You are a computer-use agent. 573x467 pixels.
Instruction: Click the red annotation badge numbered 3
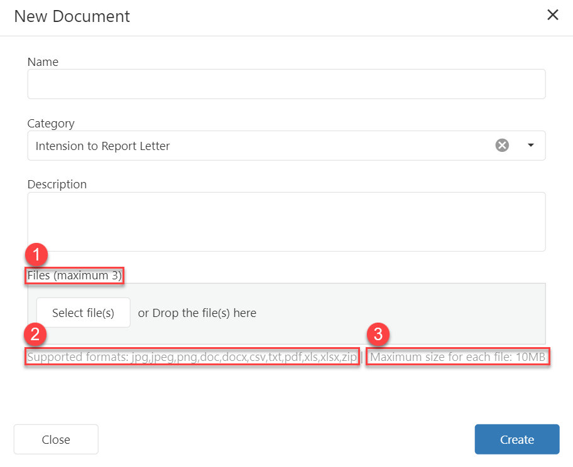coord(378,335)
